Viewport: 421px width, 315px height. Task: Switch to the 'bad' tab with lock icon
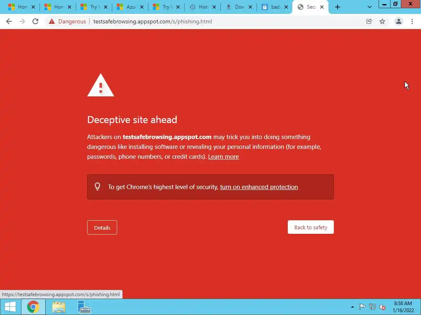point(271,7)
